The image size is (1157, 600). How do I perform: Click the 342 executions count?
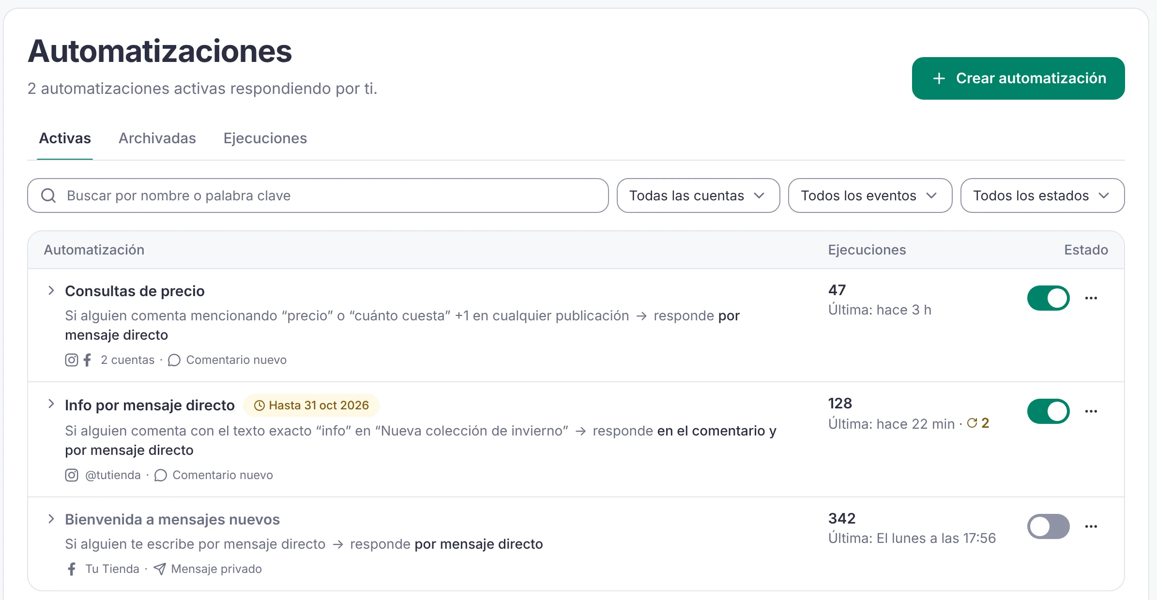(842, 519)
